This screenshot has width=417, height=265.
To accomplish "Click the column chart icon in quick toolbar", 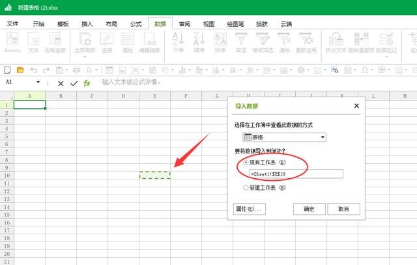I will 182,70.
